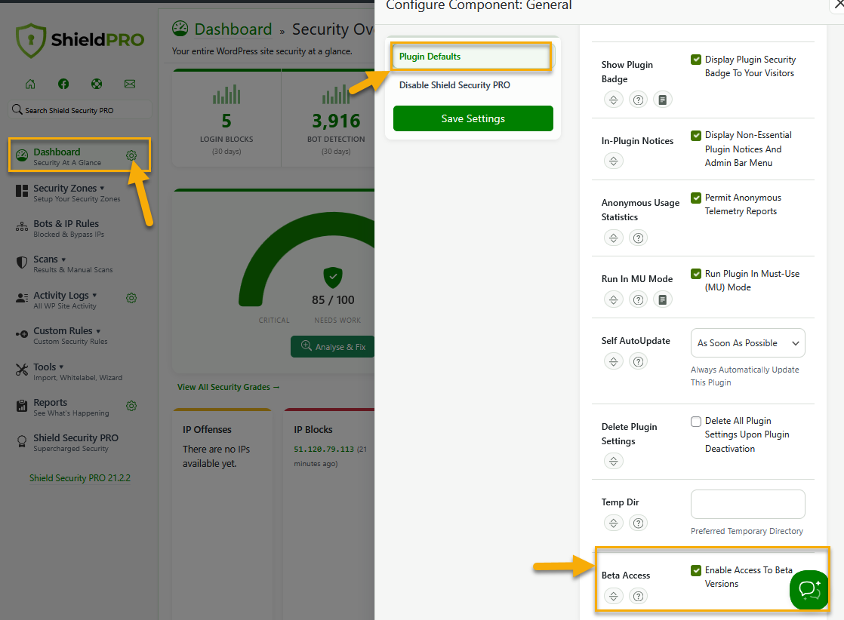Uncheck Permit Anonymous Telemetry Reports
Image resolution: width=844 pixels, height=620 pixels.
click(696, 198)
